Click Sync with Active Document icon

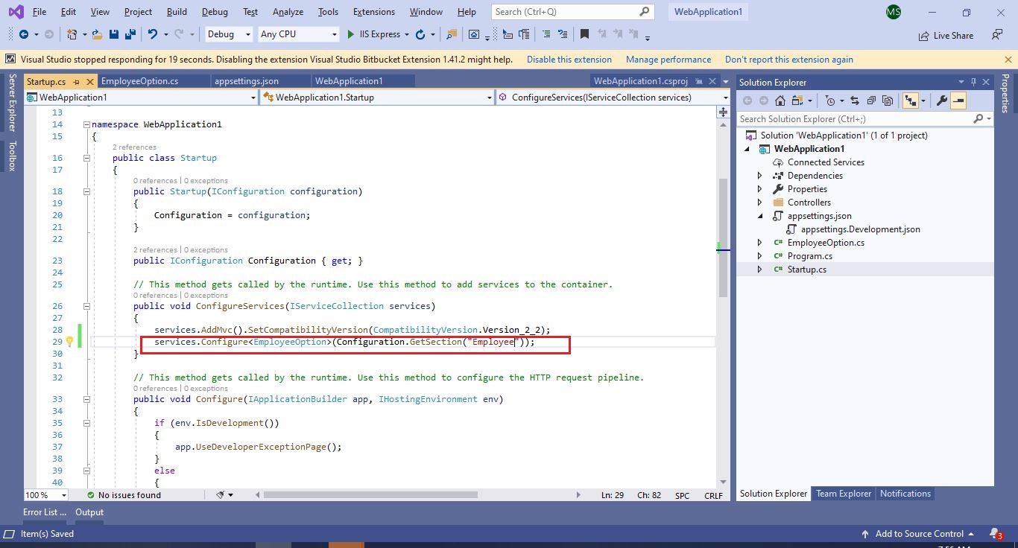point(854,101)
